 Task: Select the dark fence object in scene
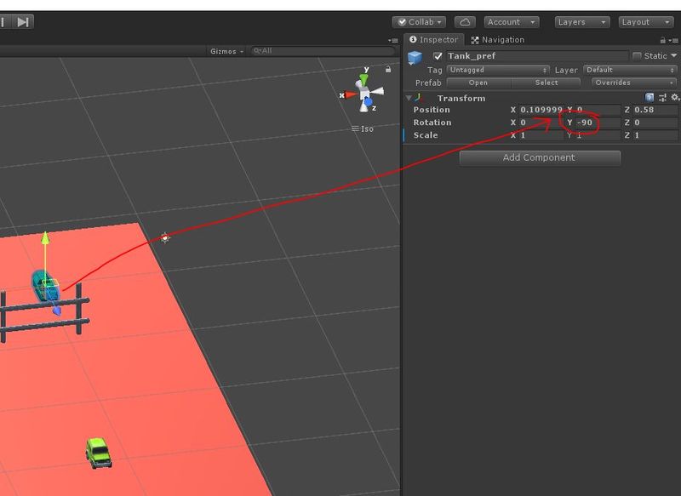(44, 312)
